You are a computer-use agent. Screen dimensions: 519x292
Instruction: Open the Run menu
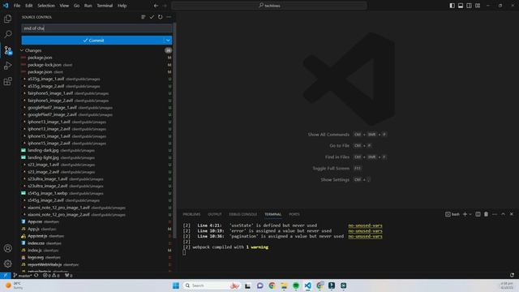coord(88,6)
